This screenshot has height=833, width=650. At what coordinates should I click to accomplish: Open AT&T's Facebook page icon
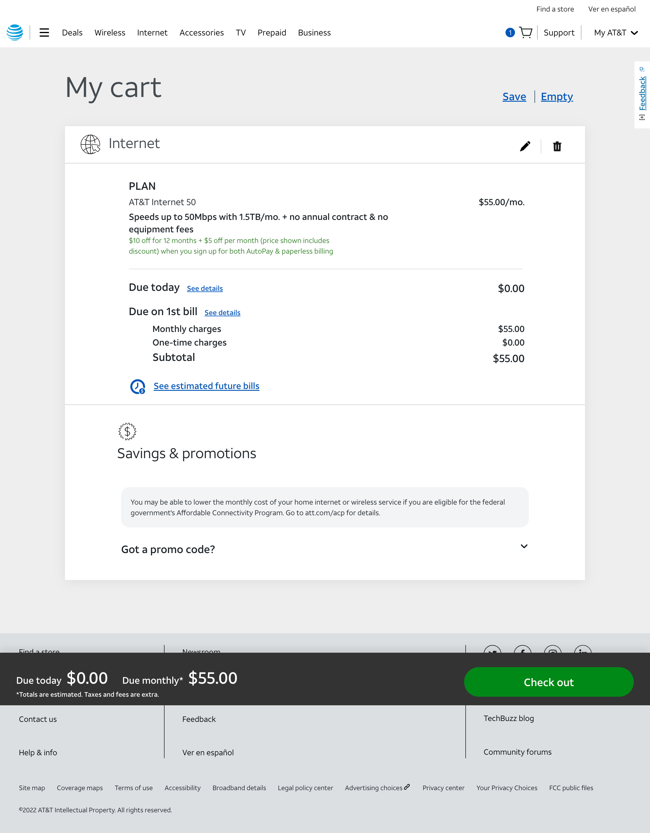(x=523, y=652)
